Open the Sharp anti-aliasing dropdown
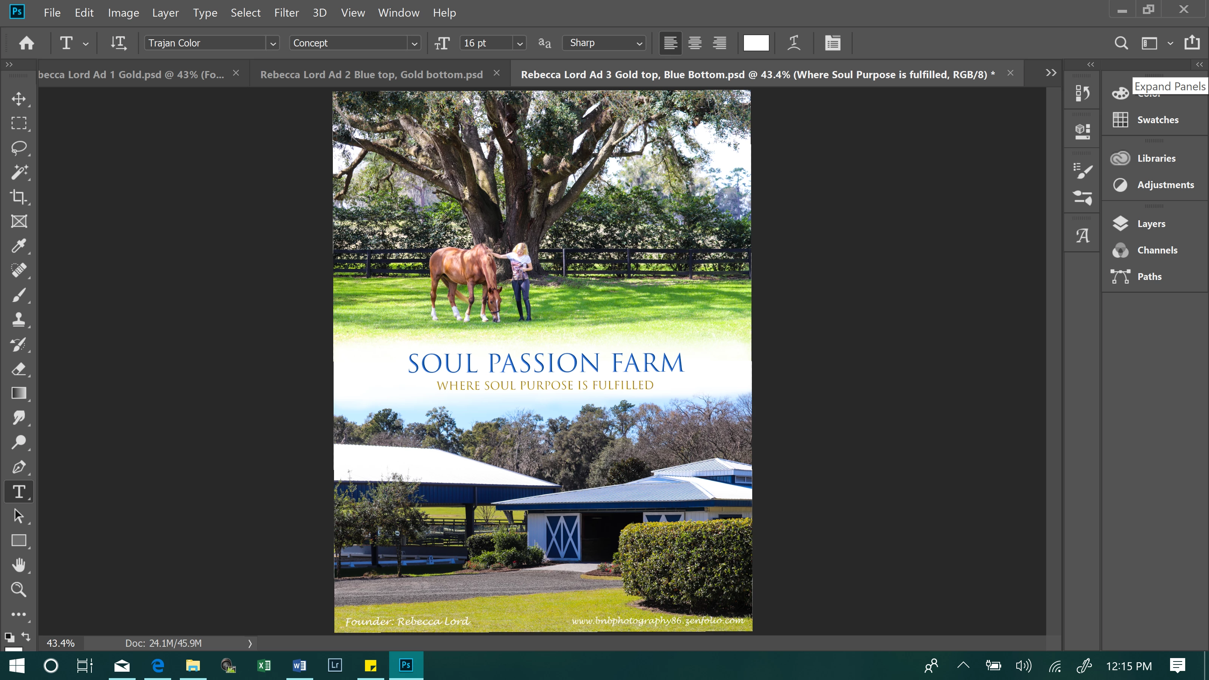Viewport: 1209px width, 680px height. pyautogui.click(x=639, y=43)
